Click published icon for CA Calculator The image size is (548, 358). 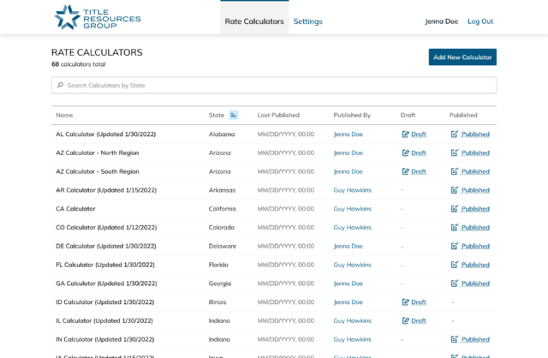click(455, 209)
